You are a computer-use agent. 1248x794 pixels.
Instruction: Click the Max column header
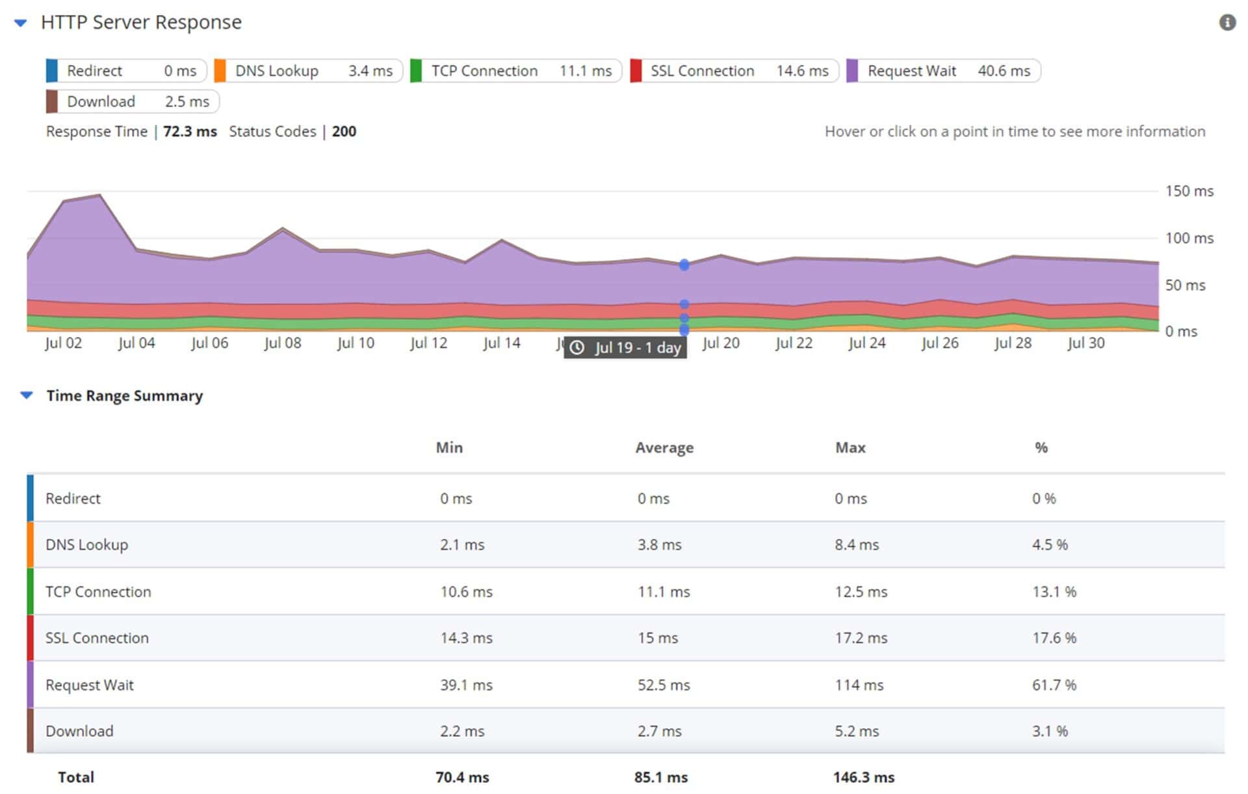[850, 447]
